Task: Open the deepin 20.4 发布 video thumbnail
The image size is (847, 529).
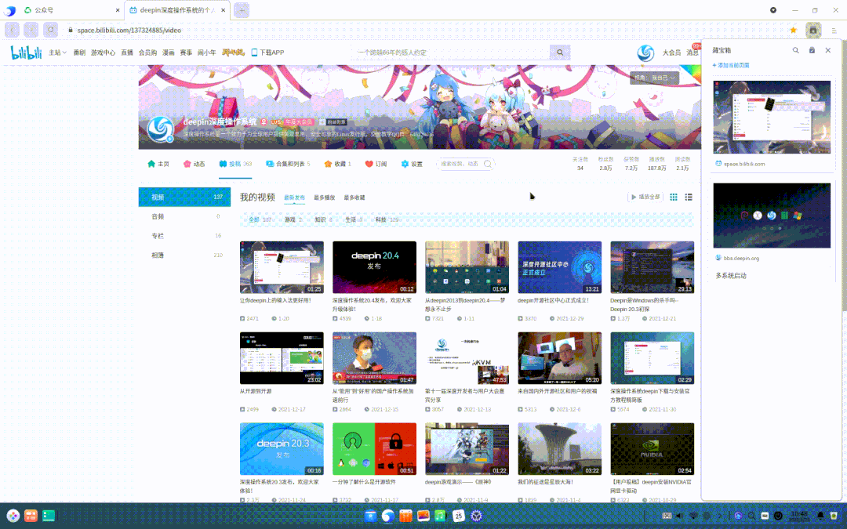Action: 374,266
